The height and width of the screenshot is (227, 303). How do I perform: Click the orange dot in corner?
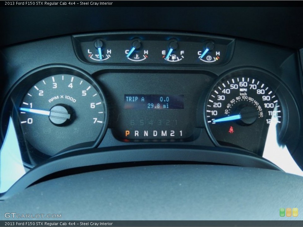289,212
